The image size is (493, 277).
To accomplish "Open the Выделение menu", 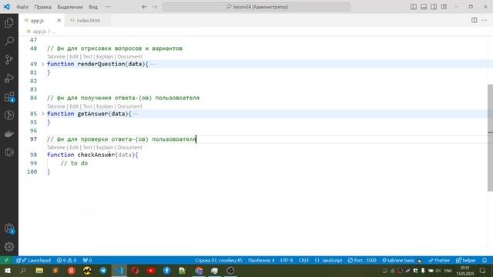I will [70, 7].
